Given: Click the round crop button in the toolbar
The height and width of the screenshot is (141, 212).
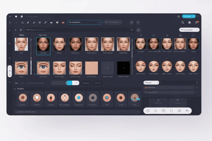Looking at the screenshot, I should point(138,22).
